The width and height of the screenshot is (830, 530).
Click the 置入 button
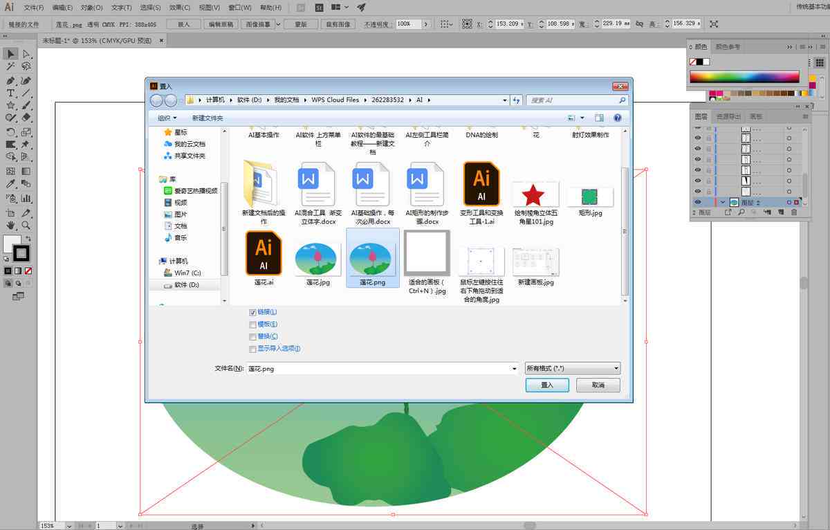click(x=547, y=385)
